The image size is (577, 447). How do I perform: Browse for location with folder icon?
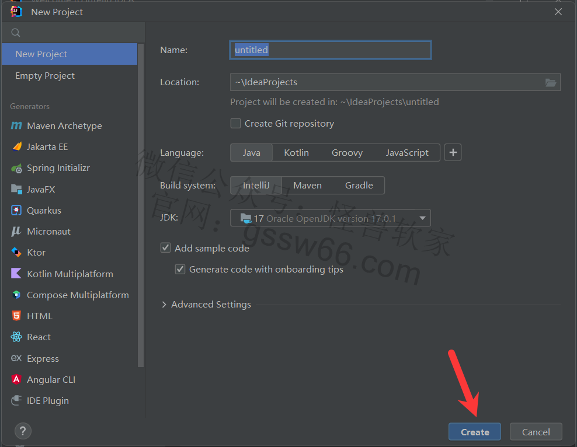tap(550, 82)
